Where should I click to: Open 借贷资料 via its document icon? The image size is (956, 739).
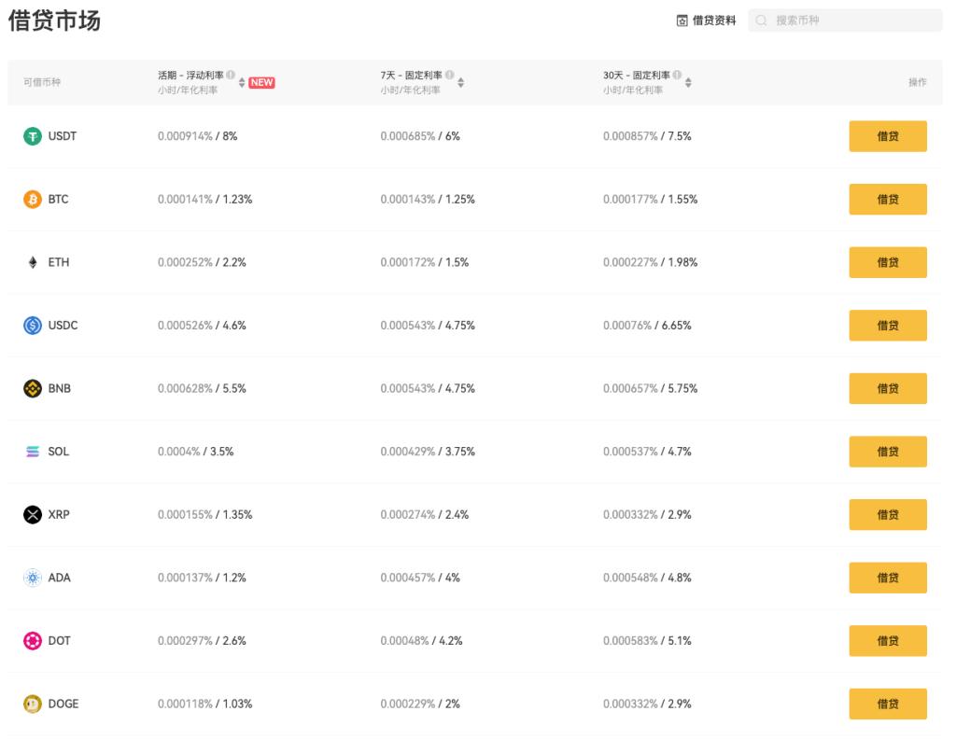coord(681,21)
